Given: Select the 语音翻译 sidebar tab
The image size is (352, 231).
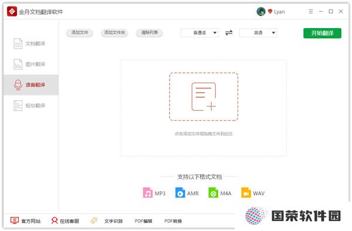Looking at the screenshot, I should click(31, 85).
